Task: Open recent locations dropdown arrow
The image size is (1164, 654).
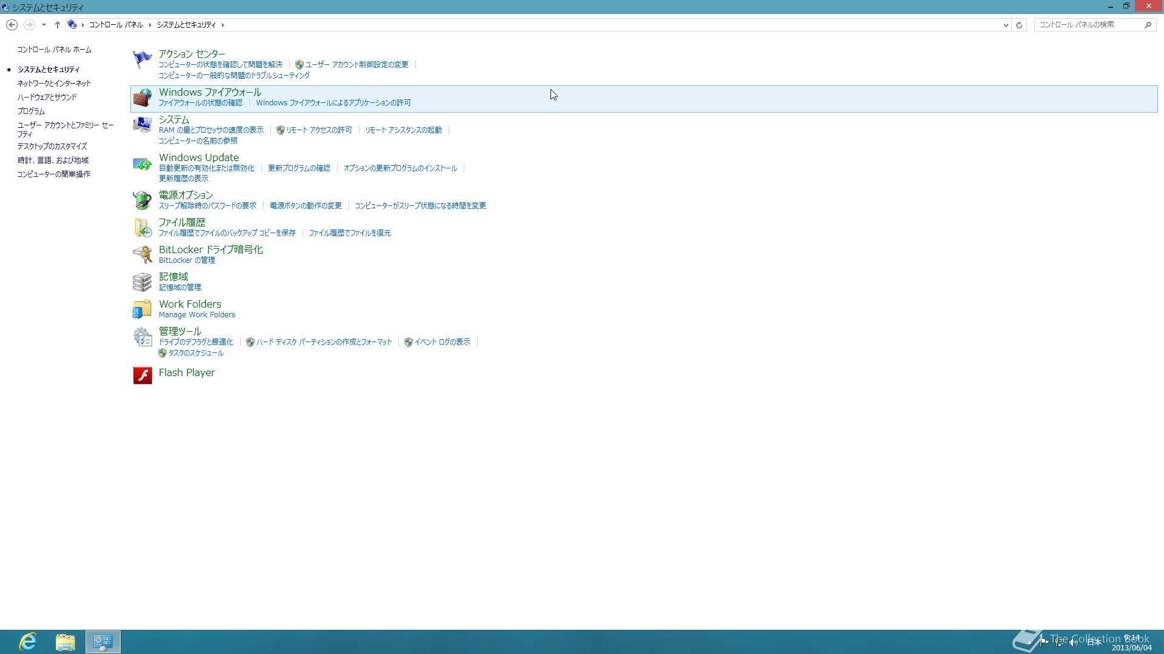Action: click(44, 25)
